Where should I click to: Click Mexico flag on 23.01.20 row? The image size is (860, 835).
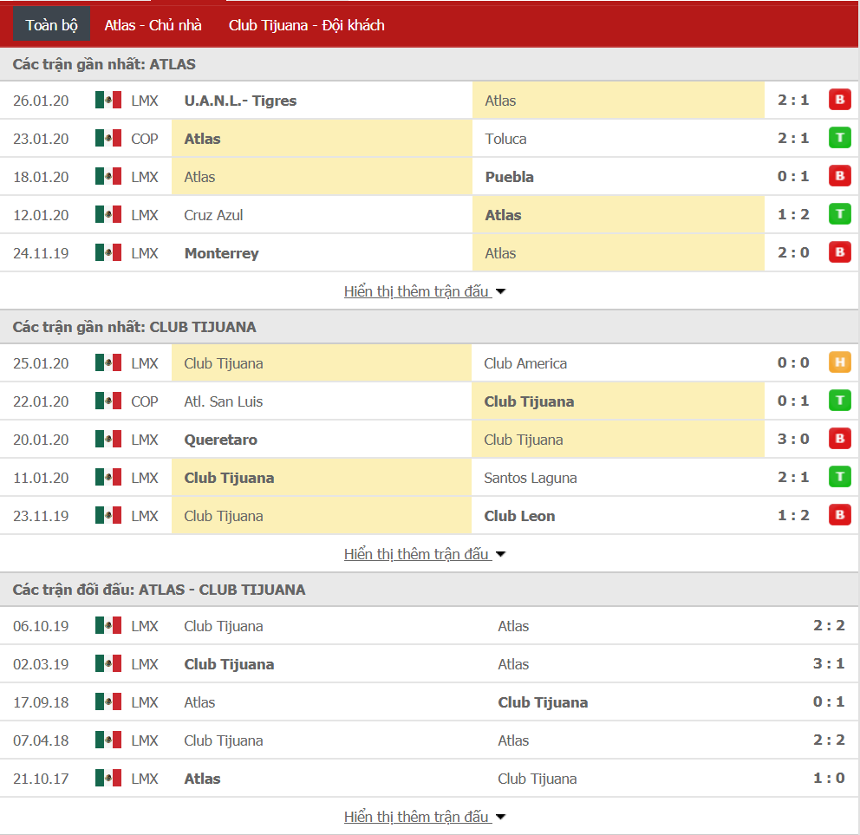pos(108,138)
